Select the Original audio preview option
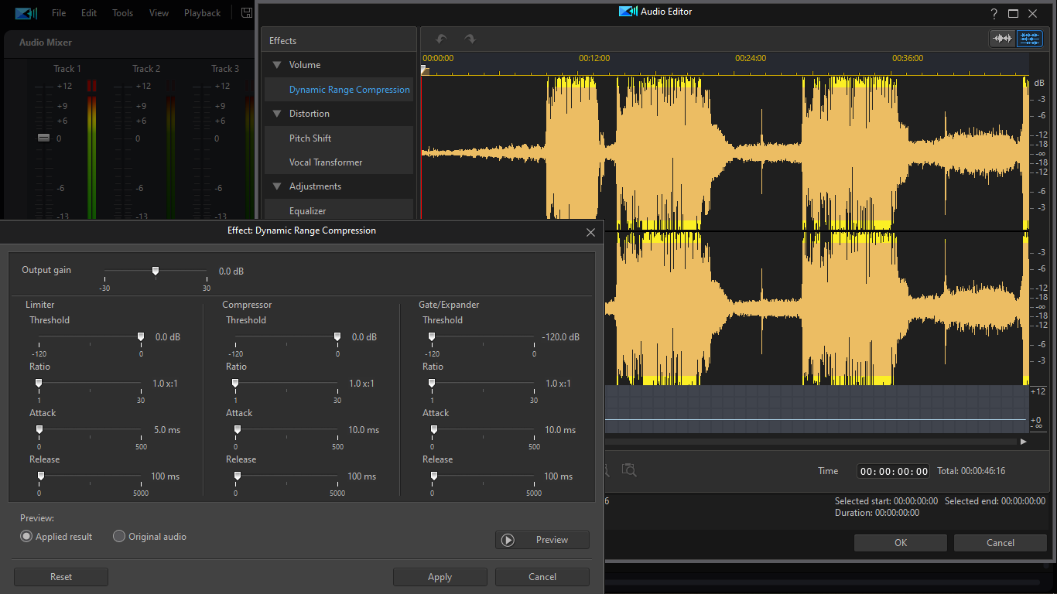The height and width of the screenshot is (594, 1057). 119,537
